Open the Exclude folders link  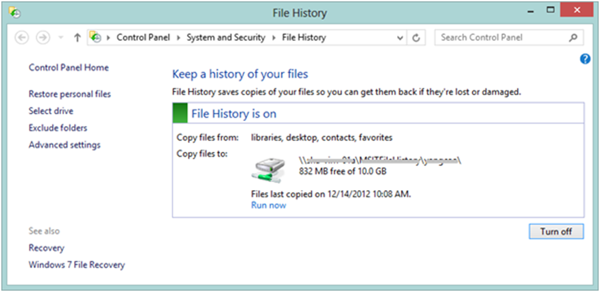58,128
